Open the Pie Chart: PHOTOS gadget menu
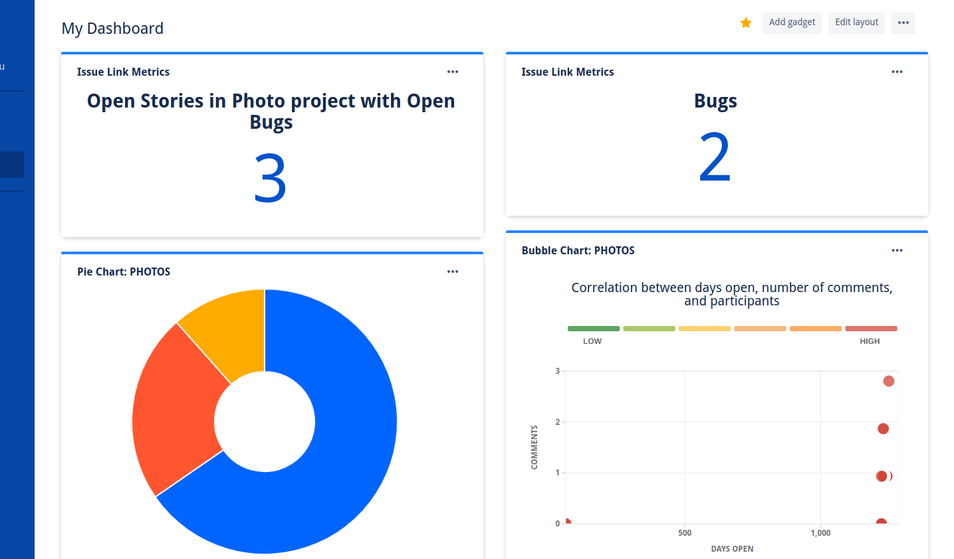The height and width of the screenshot is (559, 954). click(x=453, y=272)
